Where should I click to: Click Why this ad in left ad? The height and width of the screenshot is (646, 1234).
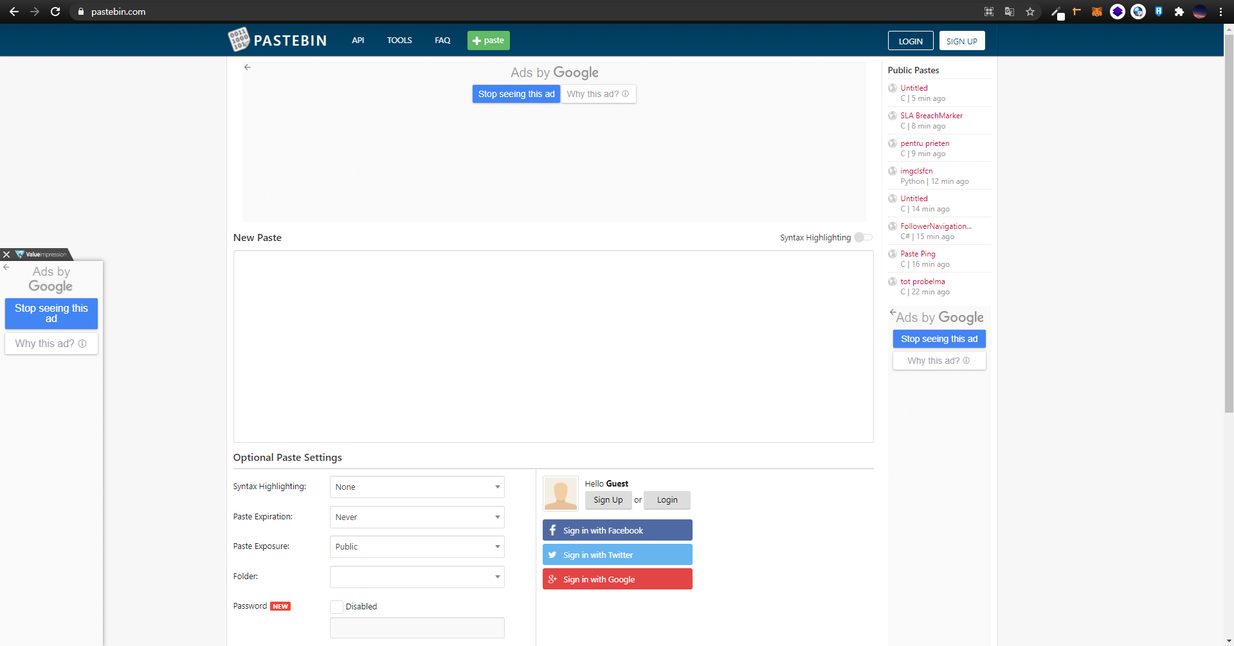click(x=51, y=343)
